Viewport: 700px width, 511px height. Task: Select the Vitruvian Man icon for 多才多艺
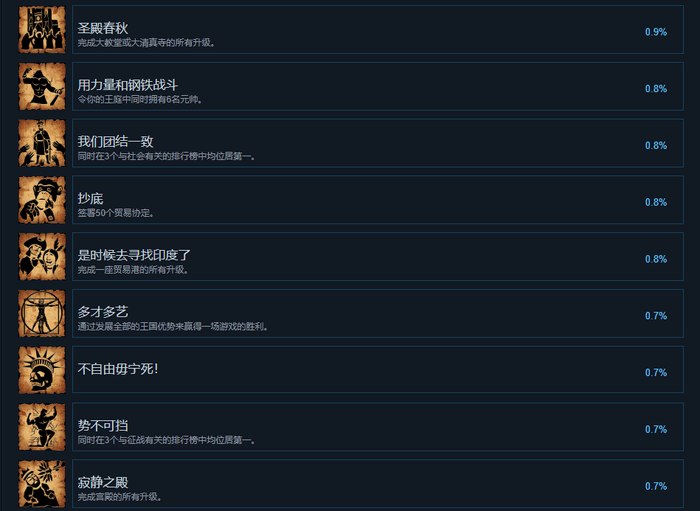tap(42, 313)
